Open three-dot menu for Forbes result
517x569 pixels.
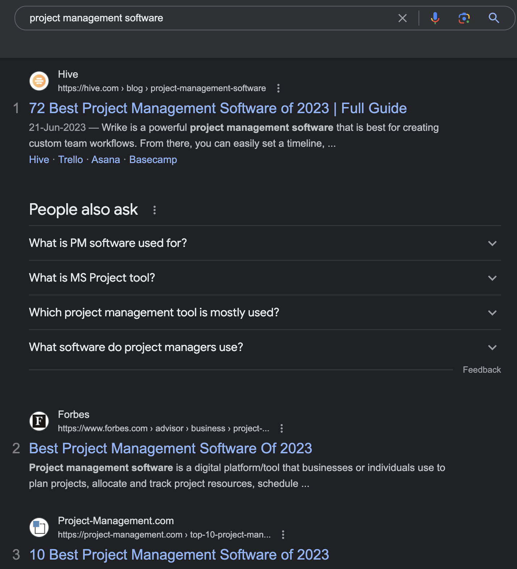[x=282, y=428]
